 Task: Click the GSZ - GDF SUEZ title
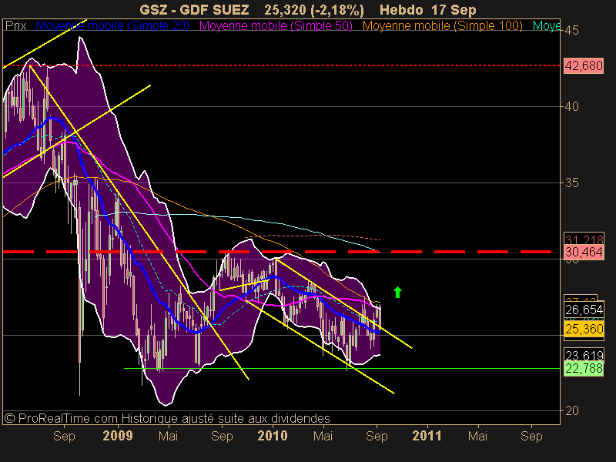pyautogui.click(x=194, y=10)
